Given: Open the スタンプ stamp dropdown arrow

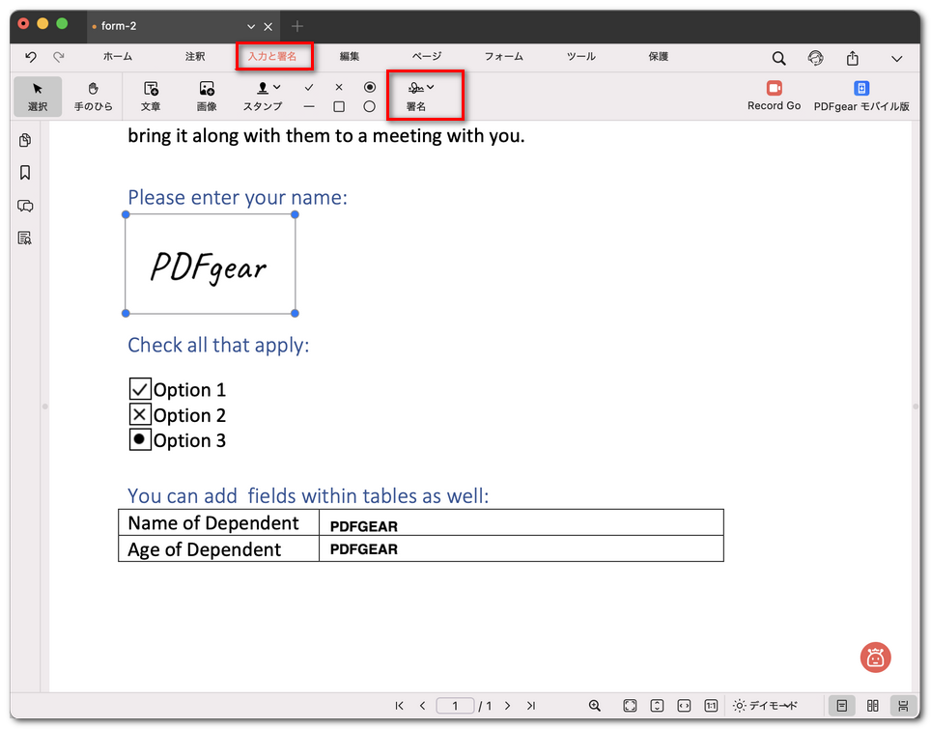Looking at the screenshot, I should [x=275, y=87].
